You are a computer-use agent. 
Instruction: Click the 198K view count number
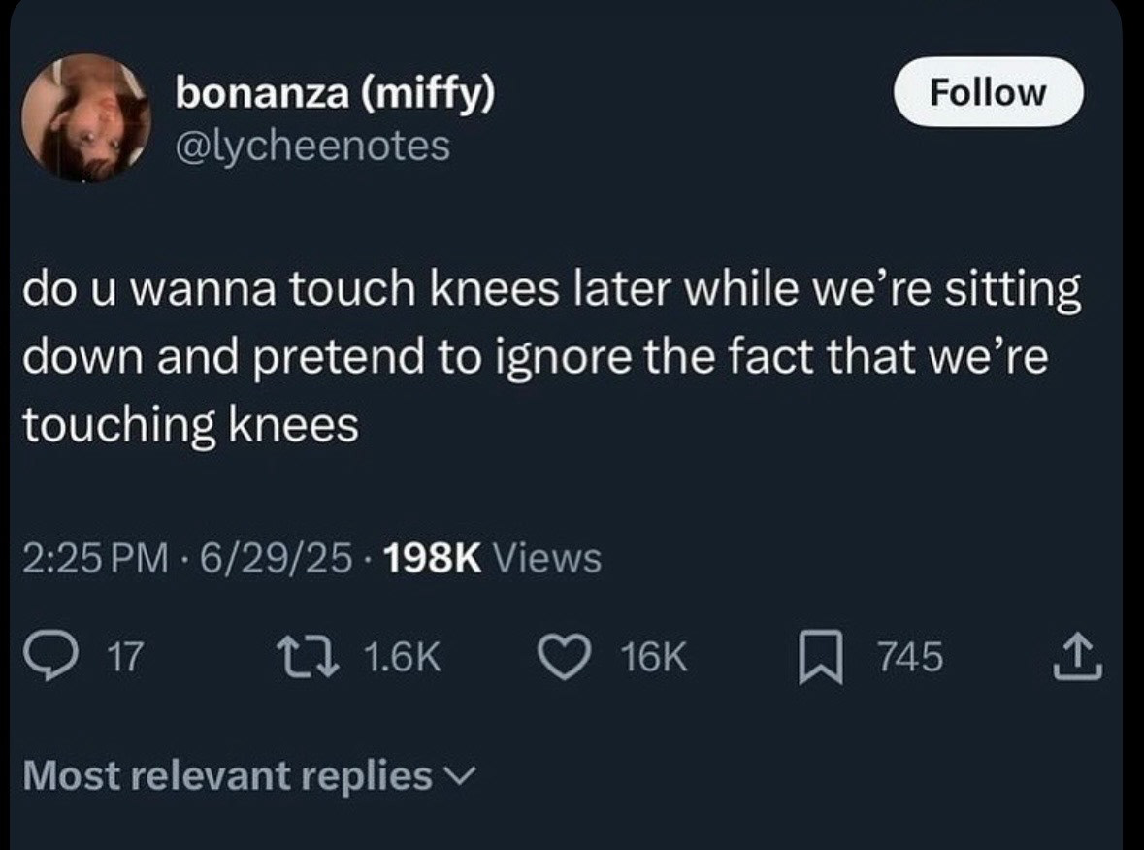click(435, 558)
